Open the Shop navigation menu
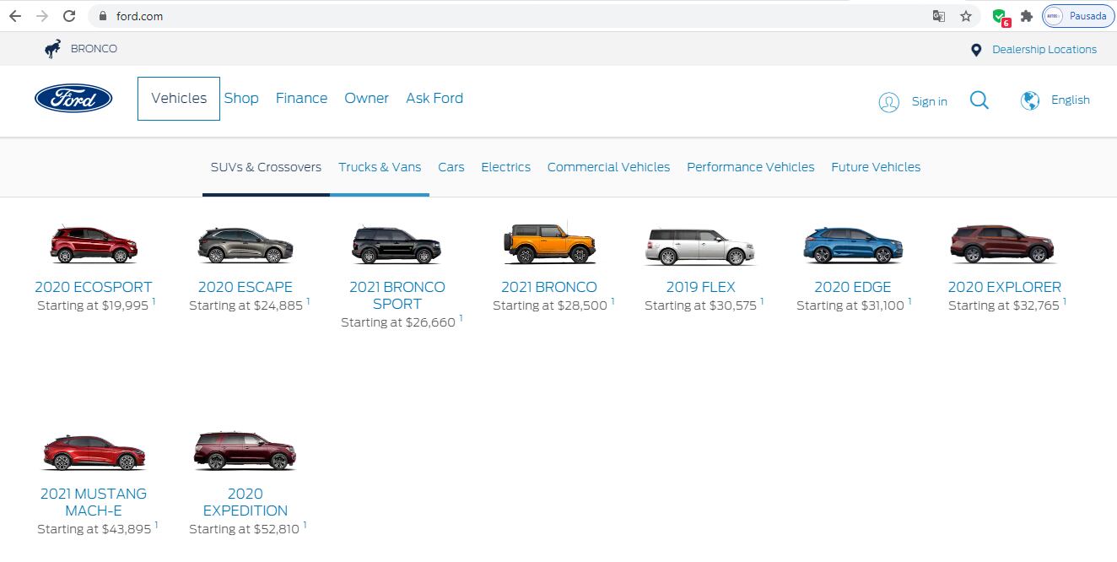This screenshot has width=1117, height=562. click(241, 99)
